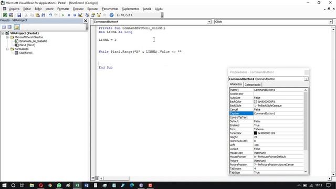Viewport: 336px width, 189px height.
Task: Click BackColor color swatch value
Action: [x=255, y=101]
